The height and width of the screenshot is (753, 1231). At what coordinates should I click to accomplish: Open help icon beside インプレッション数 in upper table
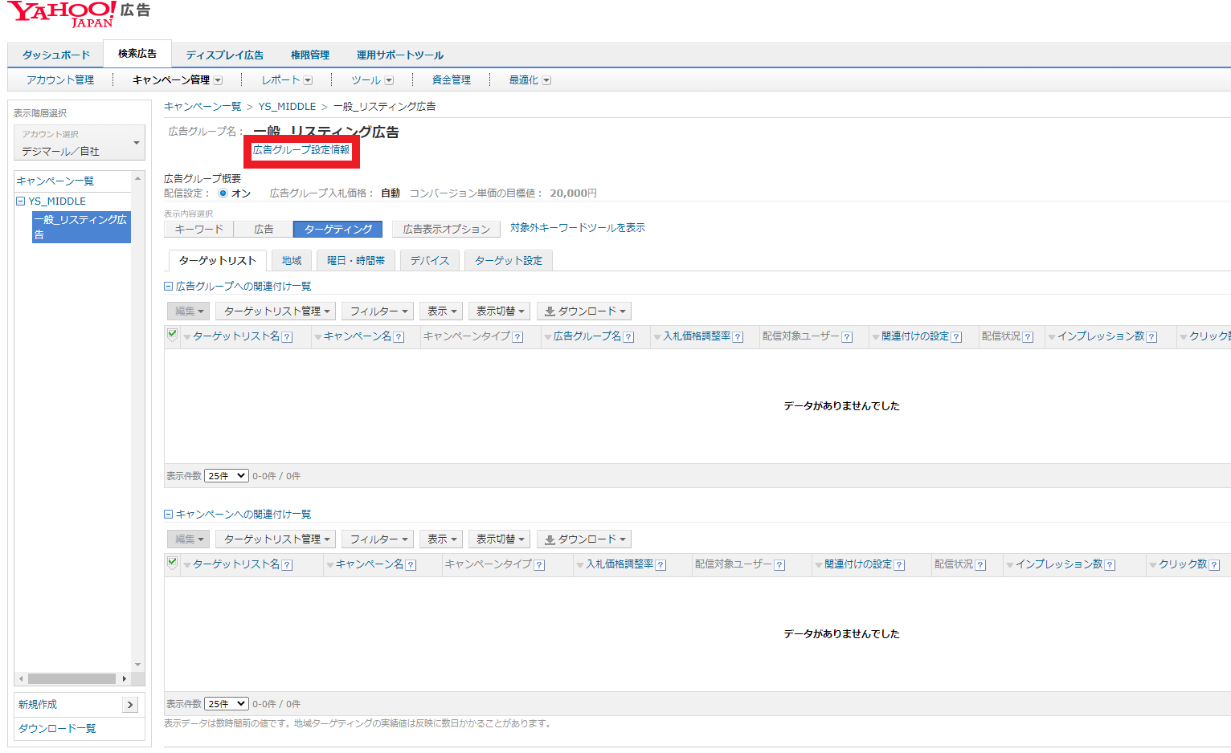pyautogui.click(x=1151, y=337)
